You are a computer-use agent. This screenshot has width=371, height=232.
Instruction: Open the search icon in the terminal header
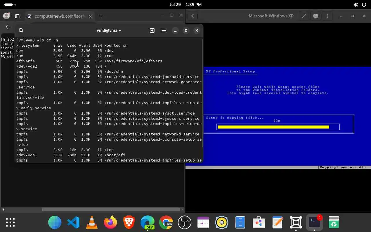[21, 30]
